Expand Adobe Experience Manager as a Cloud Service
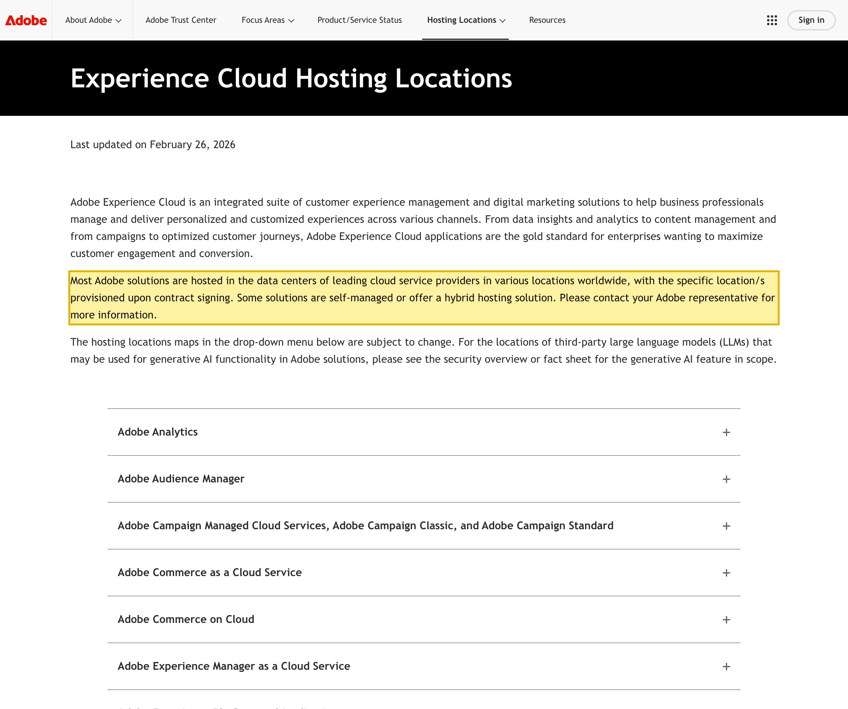This screenshot has width=848, height=709. (424, 667)
